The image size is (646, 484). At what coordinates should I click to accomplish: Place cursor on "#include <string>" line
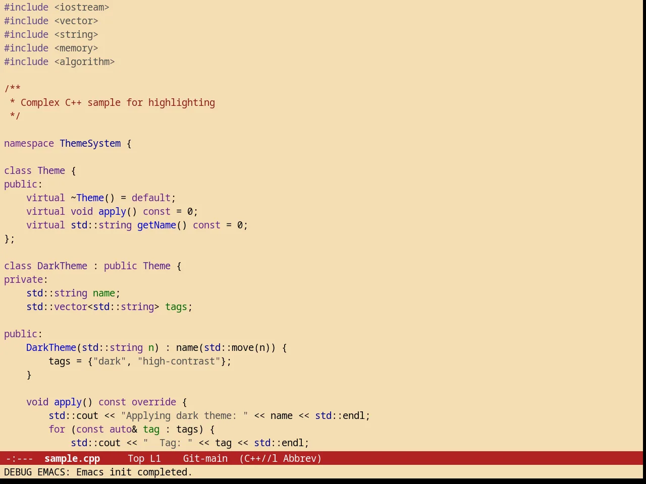click(x=51, y=34)
